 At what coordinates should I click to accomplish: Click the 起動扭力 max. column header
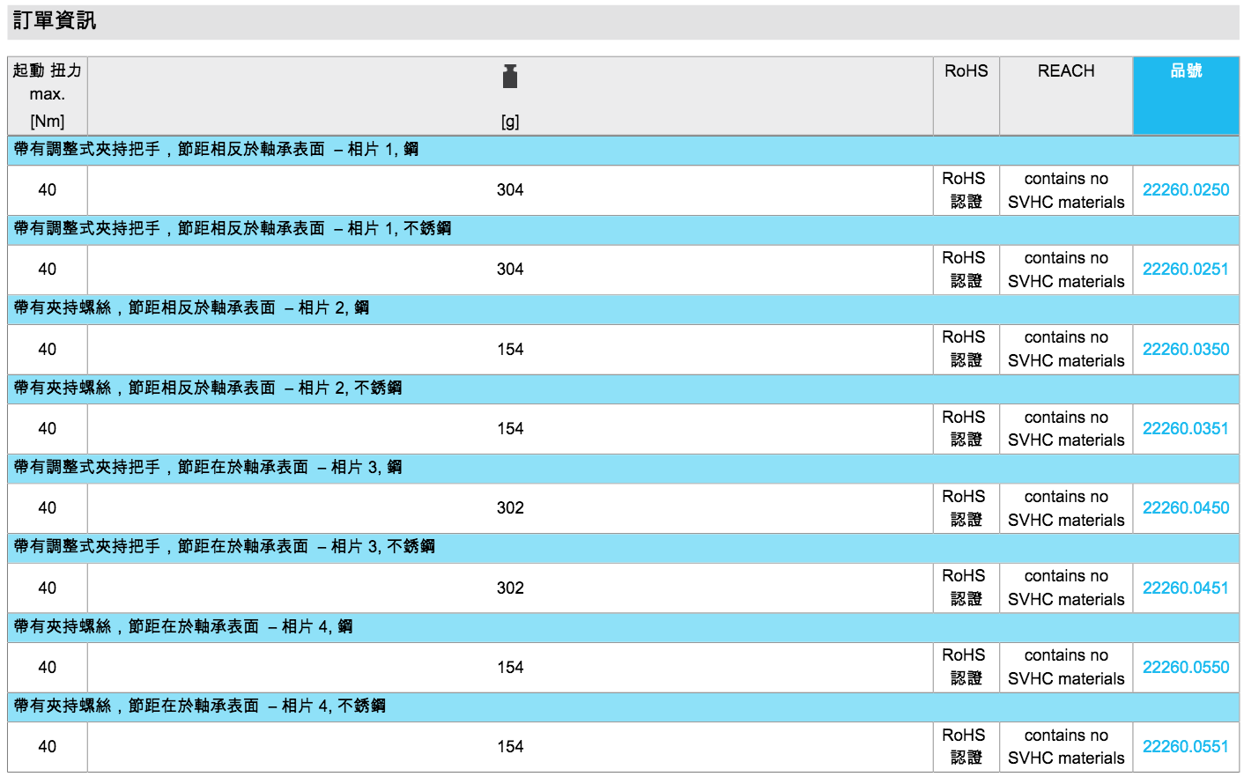pyautogui.click(x=48, y=95)
